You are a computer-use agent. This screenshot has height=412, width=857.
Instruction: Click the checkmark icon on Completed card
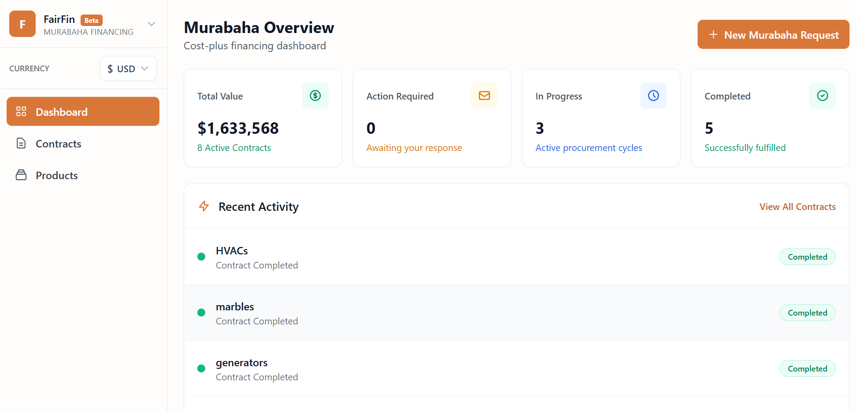pyautogui.click(x=823, y=96)
